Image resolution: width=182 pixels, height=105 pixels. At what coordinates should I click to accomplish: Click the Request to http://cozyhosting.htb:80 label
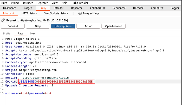click(x=37, y=20)
